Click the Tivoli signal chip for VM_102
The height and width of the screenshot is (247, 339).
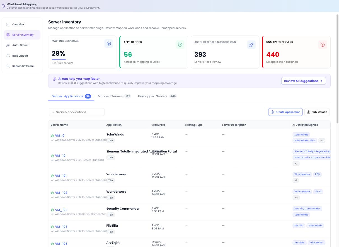click(x=318, y=192)
